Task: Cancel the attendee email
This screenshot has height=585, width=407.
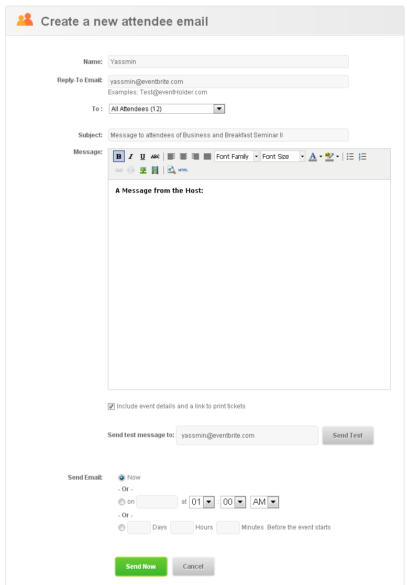Action: click(193, 566)
